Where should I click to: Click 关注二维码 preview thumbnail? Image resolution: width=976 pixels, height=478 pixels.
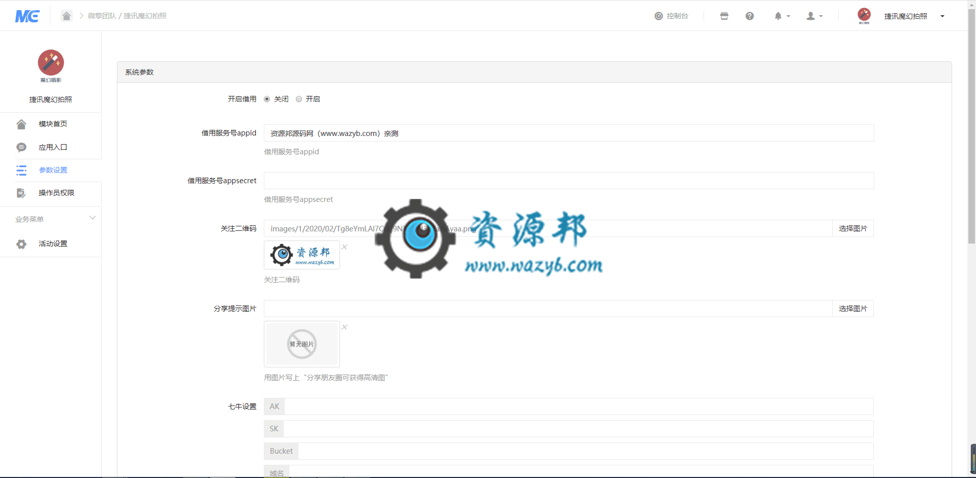(302, 255)
